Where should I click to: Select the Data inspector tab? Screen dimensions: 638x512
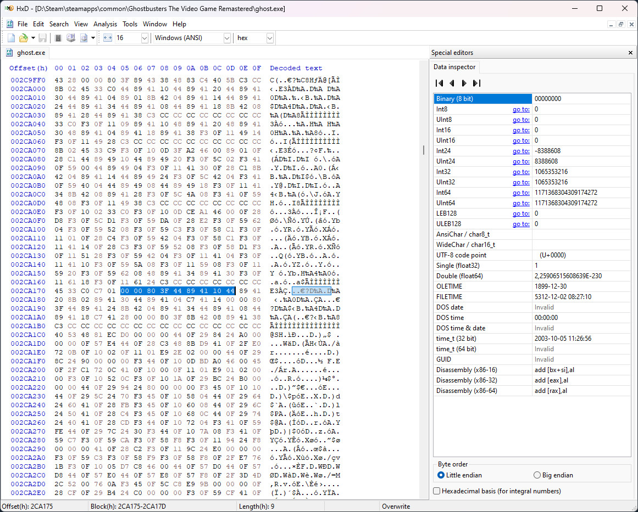tap(454, 67)
